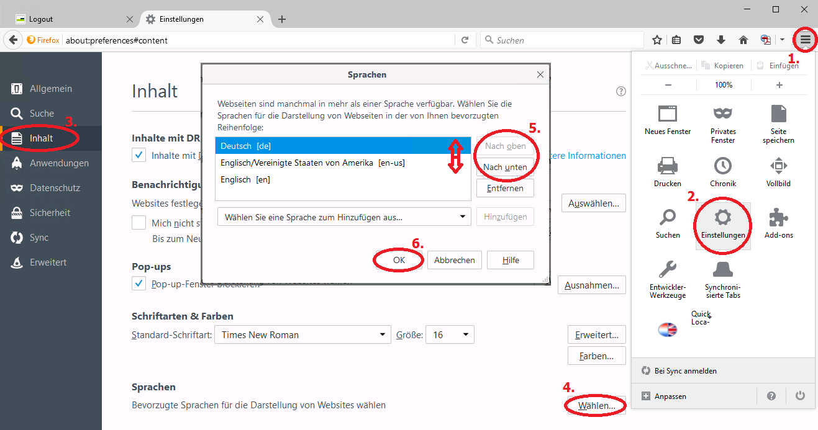Open the Add-ons puzzle piece icon

[x=779, y=218]
